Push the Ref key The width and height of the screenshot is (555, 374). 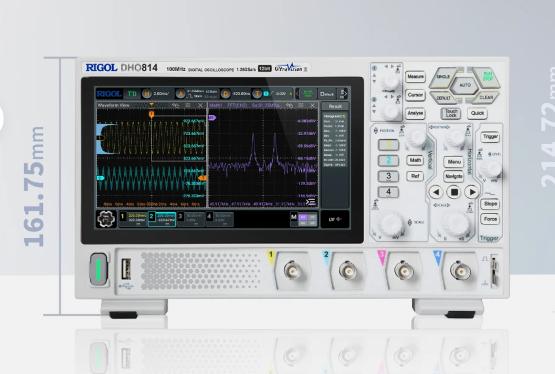click(x=415, y=176)
